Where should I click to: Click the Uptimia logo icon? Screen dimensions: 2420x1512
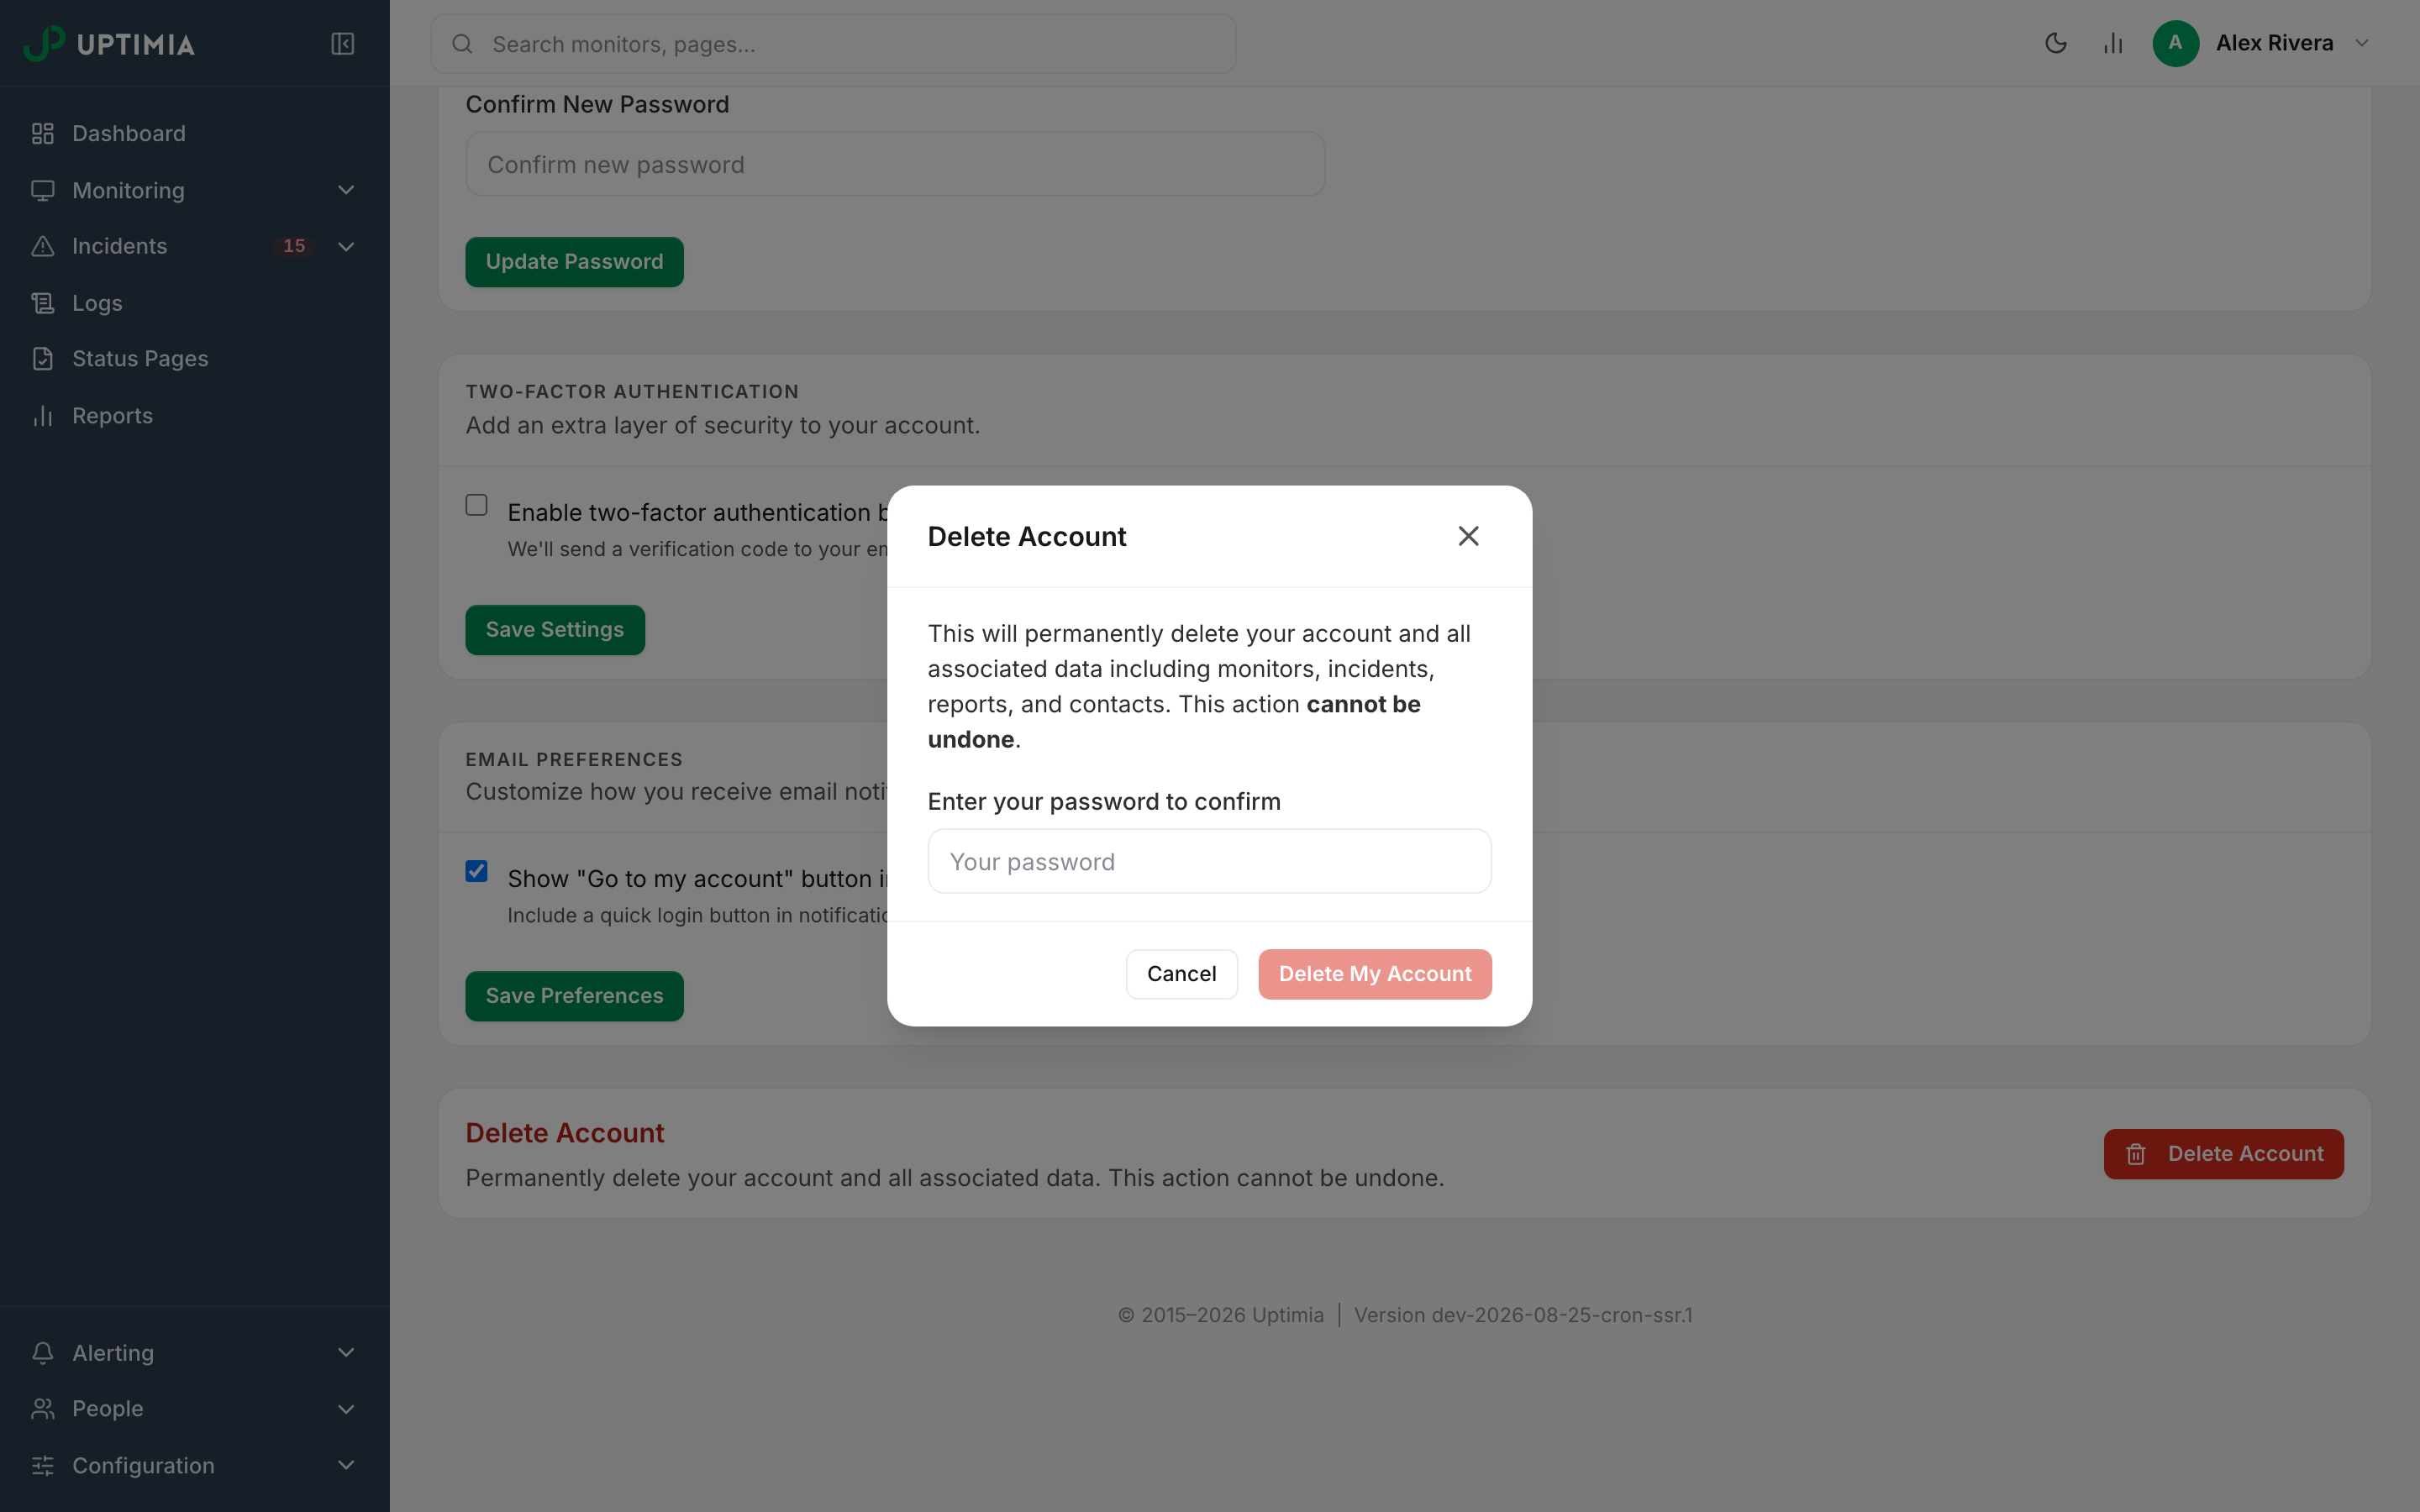[43, 43]
